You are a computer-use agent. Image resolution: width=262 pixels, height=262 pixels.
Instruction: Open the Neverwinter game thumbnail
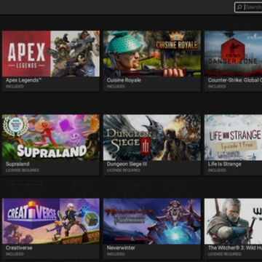(x=152, y=221)
